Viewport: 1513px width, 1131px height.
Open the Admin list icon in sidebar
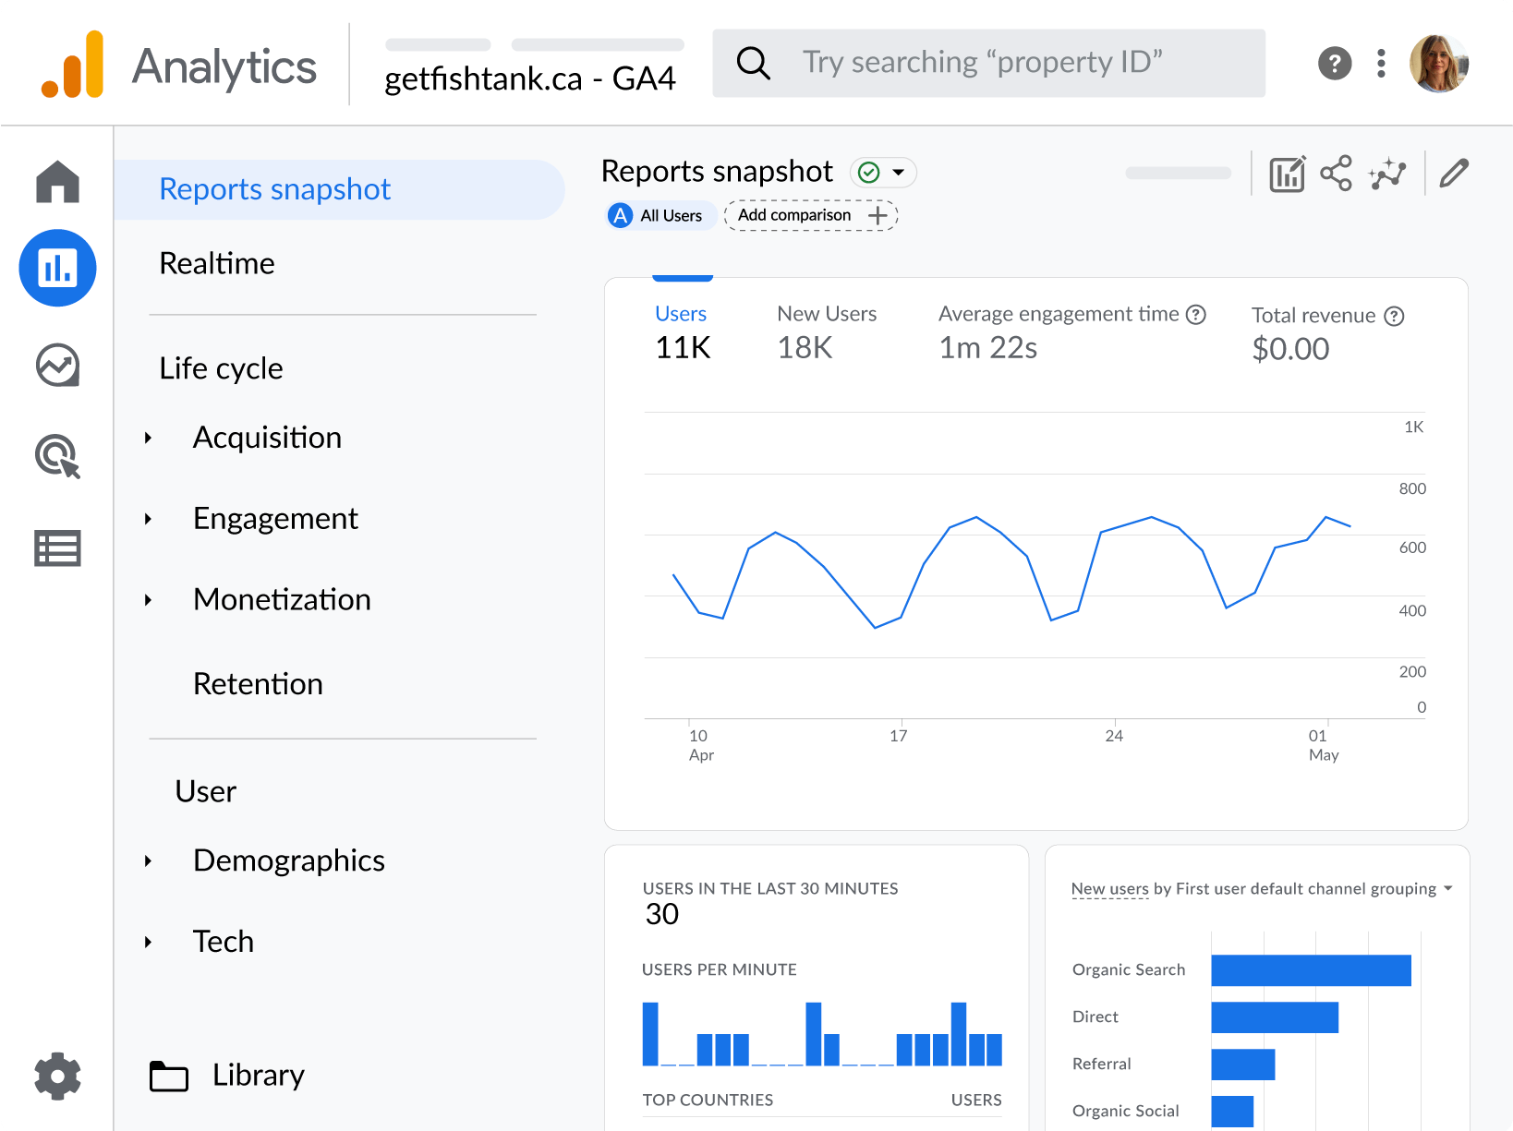(x=57, y=548)
